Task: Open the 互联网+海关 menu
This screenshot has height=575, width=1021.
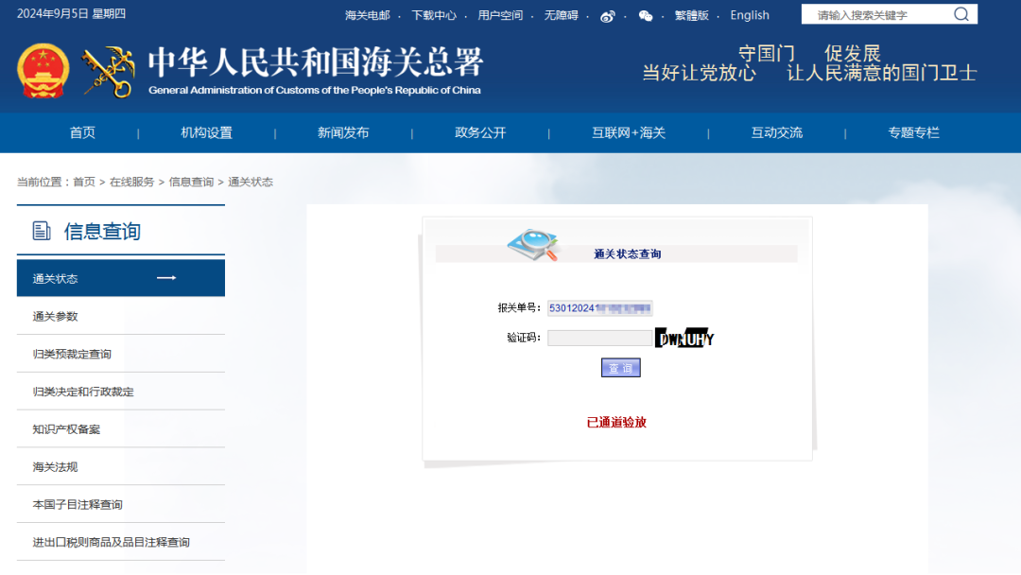Action: pos(629,132)
